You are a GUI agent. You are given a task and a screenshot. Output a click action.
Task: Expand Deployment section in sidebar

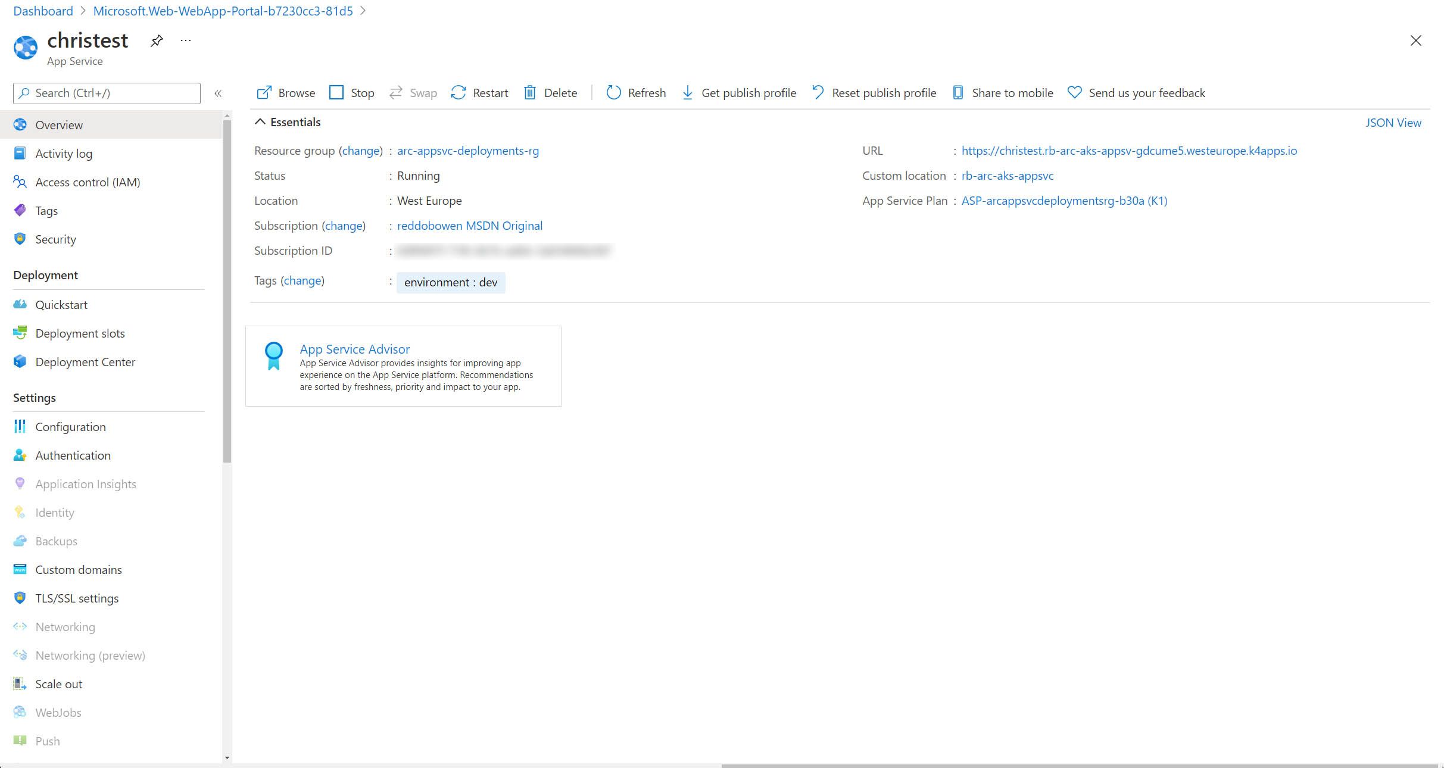(45, 275)
